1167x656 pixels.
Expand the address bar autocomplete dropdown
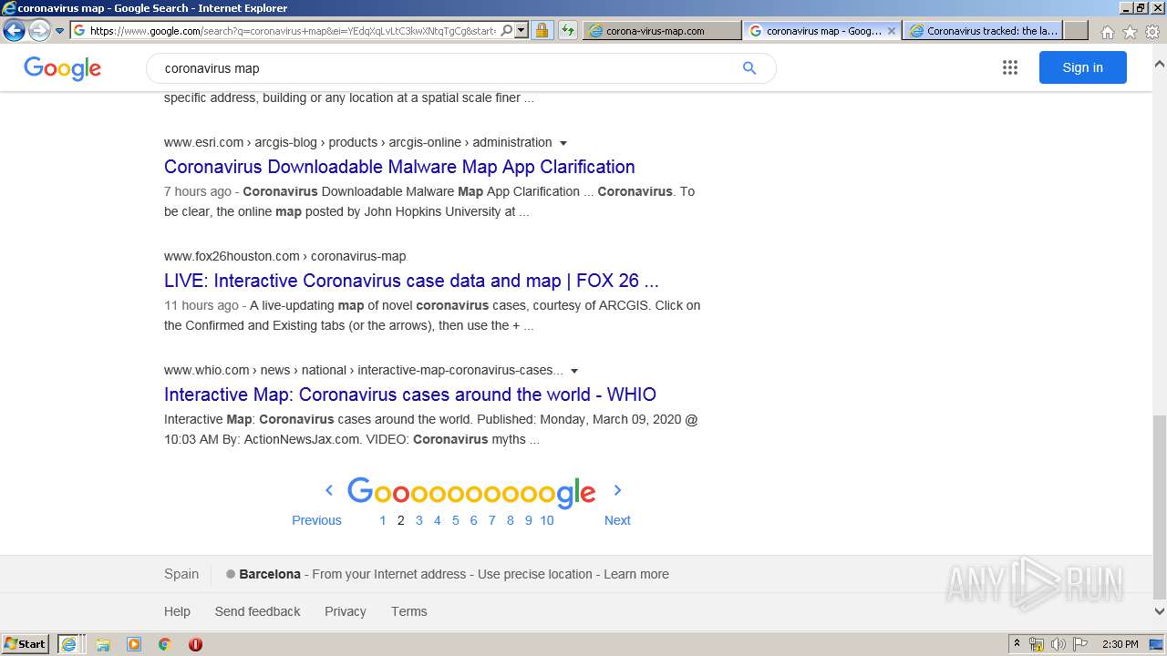(522, 30)
